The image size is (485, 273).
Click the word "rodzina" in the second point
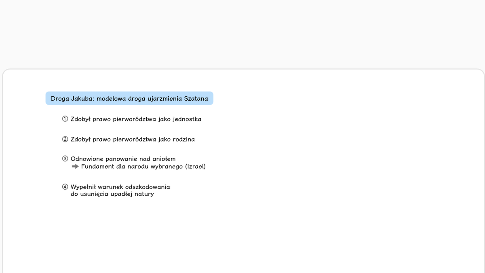tap(183, 140)
